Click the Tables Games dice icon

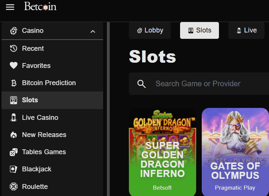coord(13,152)
